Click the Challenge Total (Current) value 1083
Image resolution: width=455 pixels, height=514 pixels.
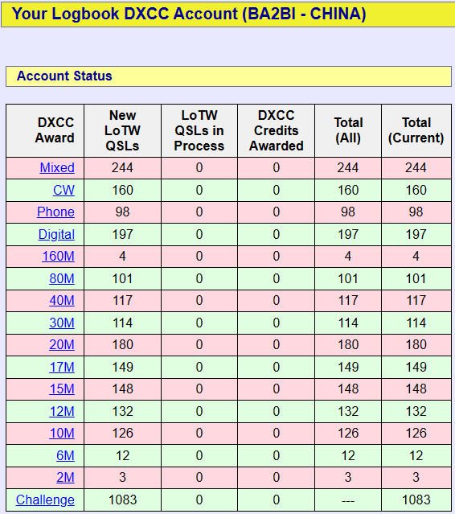click(416, 500)
